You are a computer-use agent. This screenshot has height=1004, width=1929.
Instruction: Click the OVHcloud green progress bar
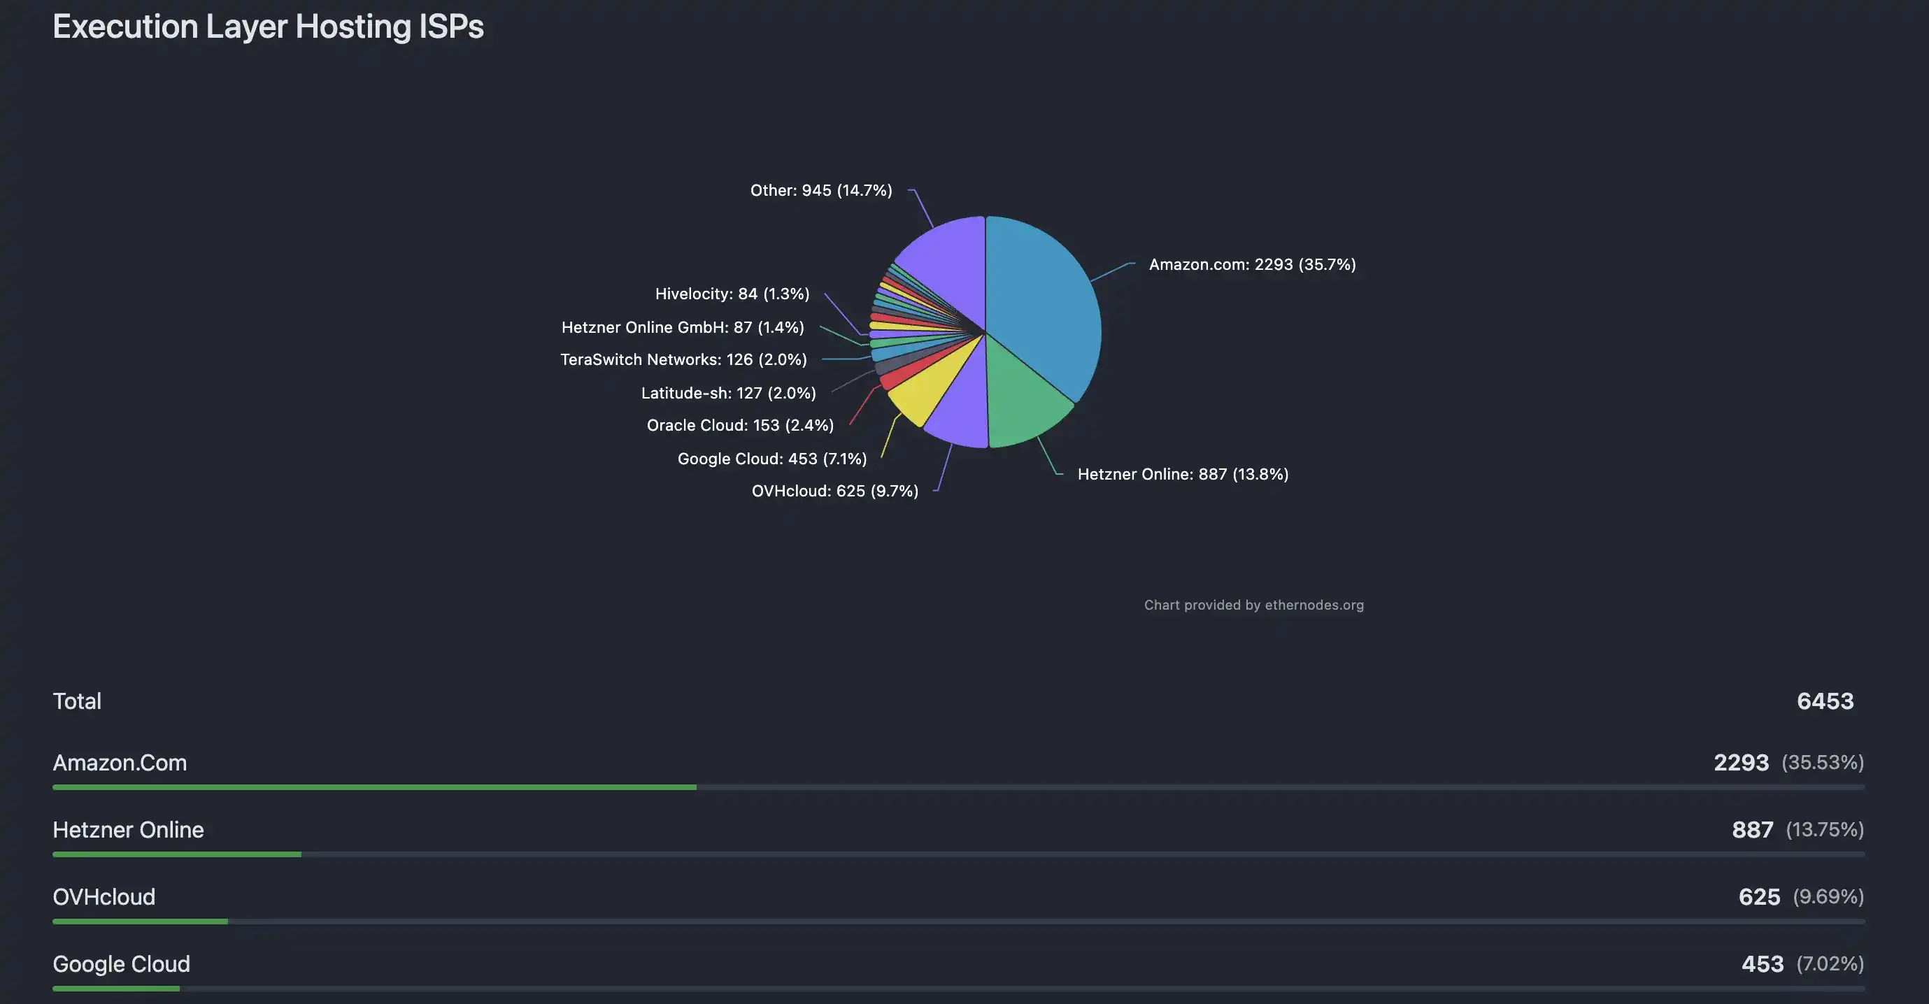pyautogui.click(x=140, y=921)
